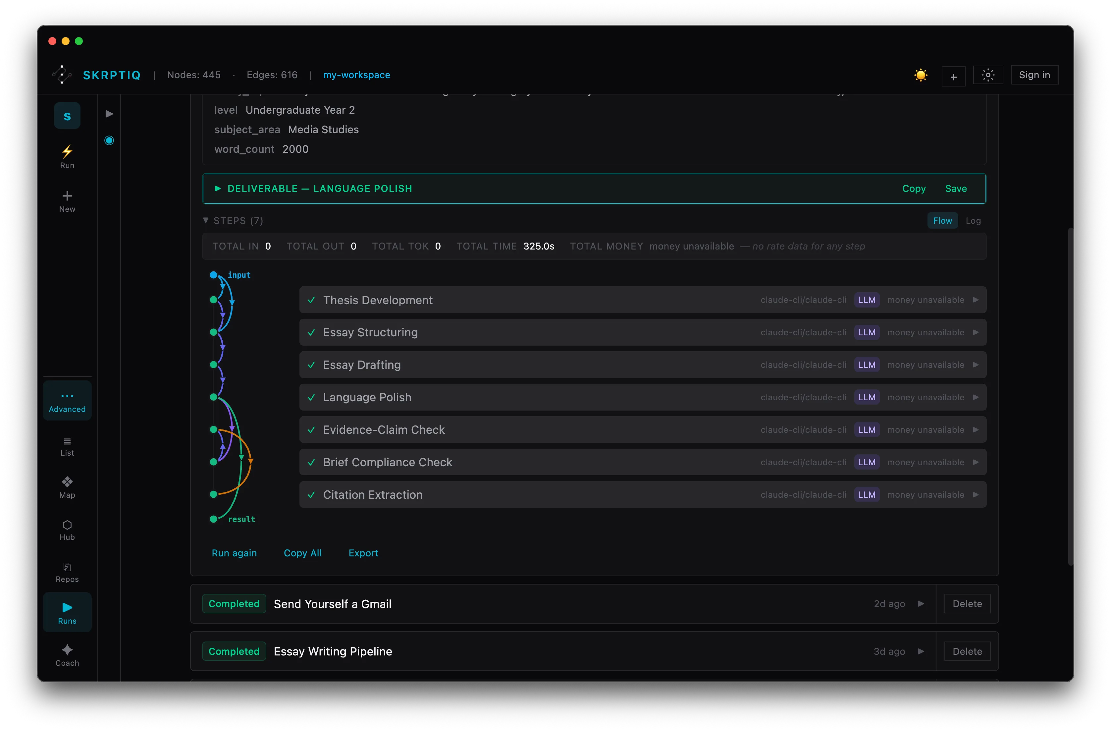Click the check icon on Brief Compliance Check
The width and height of the screenshot is (1111, 731).
point(311,462)
